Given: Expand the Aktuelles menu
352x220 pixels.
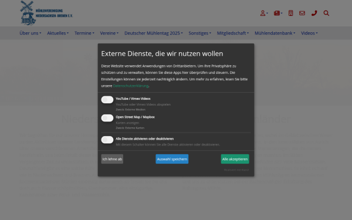Looking at the screenshot, I should click(x=57, y=33).
